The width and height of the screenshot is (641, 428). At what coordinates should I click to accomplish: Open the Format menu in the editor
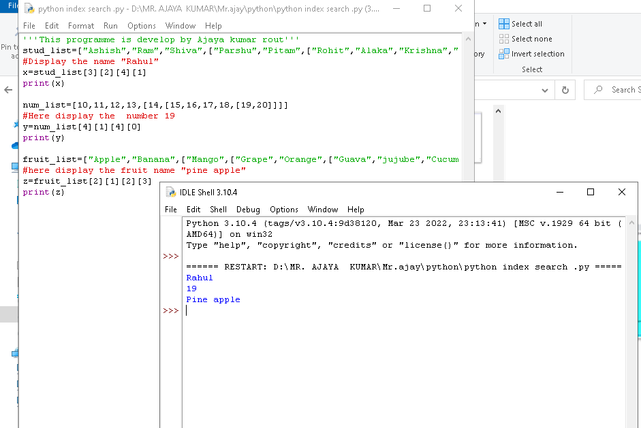pos(81,26)
